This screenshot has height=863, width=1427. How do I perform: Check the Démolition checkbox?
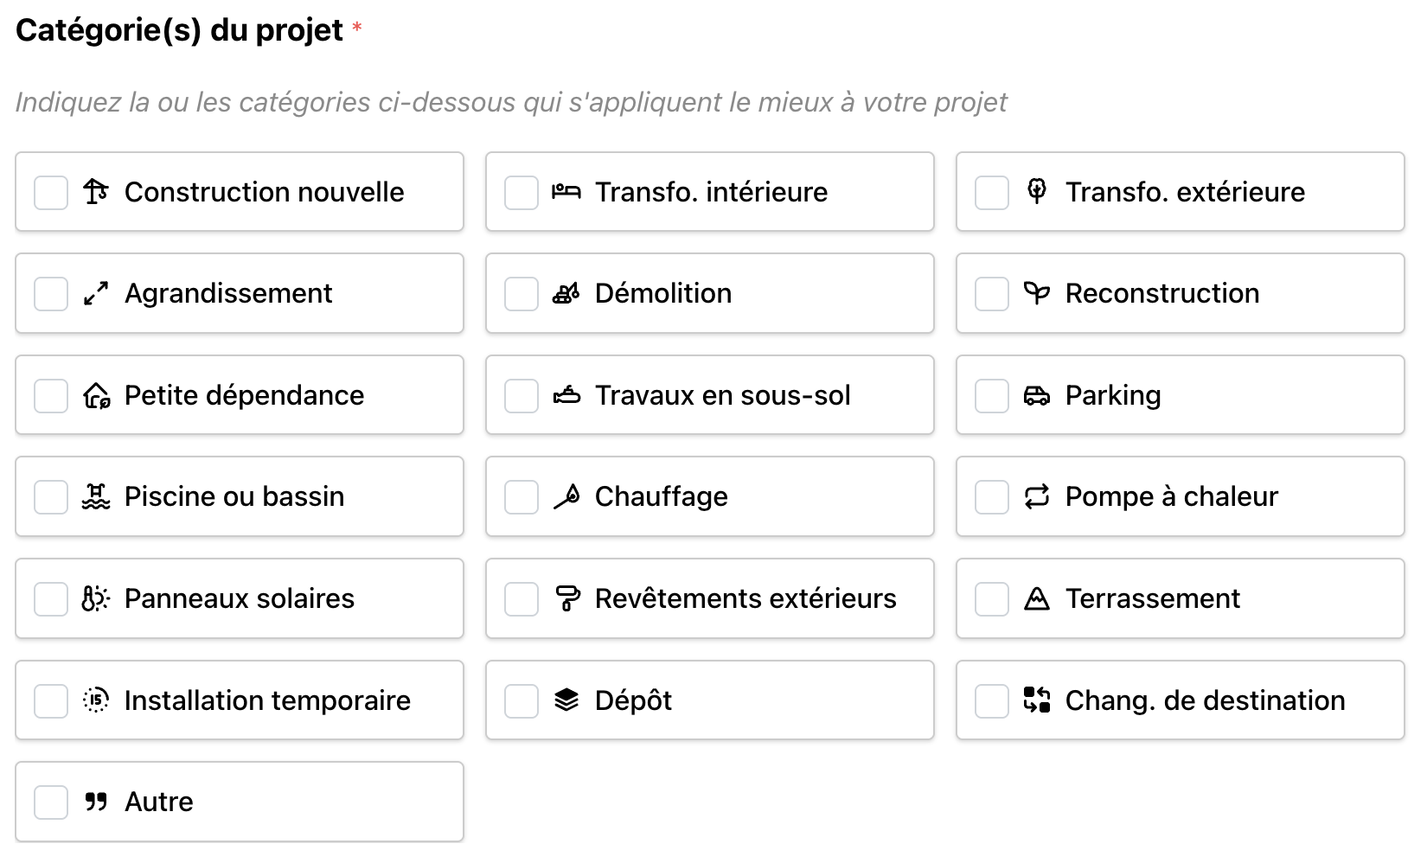[x=521, y=293]
